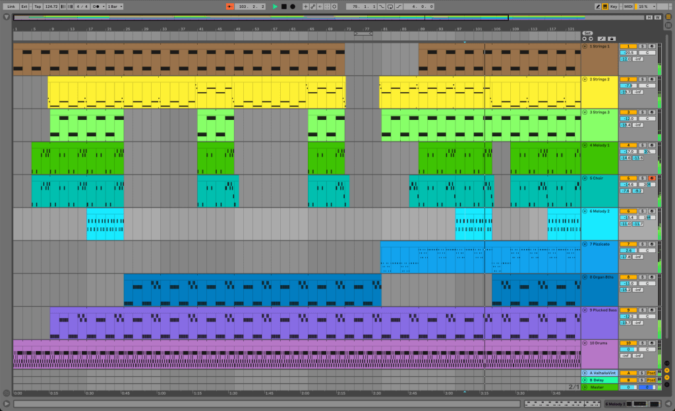
Task: Toggle the metronome button
Action: point(96,7)
